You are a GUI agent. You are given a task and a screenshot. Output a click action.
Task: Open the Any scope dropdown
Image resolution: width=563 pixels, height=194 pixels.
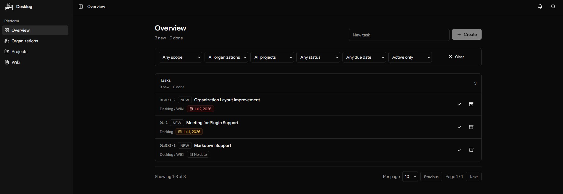(180, 57)
